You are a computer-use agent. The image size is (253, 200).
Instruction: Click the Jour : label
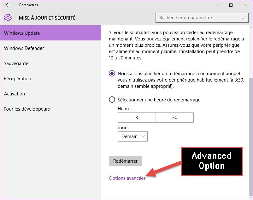123,127
